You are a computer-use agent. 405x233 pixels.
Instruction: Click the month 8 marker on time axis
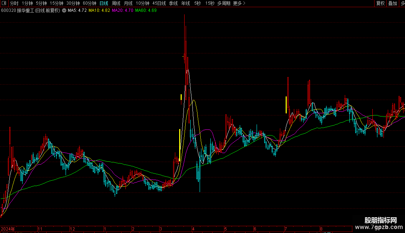321,229
